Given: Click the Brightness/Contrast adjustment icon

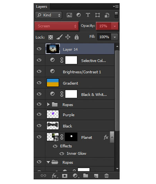Looking at the screenshot, I should (x=52, y=71).
